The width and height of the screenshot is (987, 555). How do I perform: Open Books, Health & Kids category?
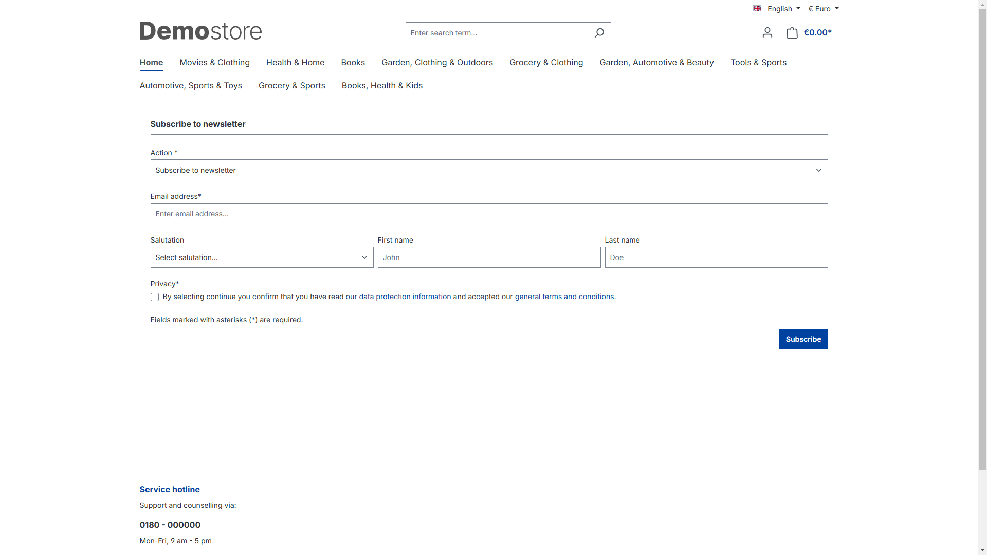(x=382, y=86)
